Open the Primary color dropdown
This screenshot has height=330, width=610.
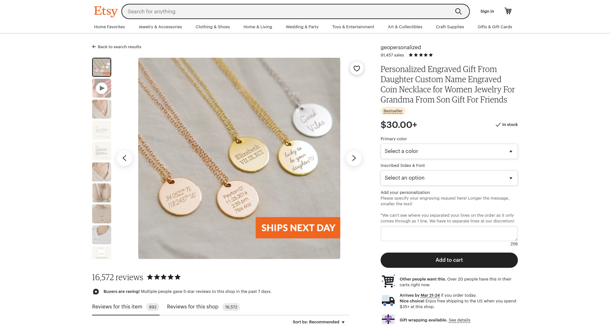click(449, 151)
